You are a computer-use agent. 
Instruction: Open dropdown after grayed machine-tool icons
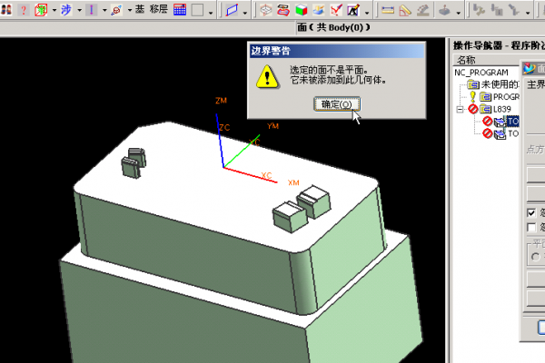528,13
